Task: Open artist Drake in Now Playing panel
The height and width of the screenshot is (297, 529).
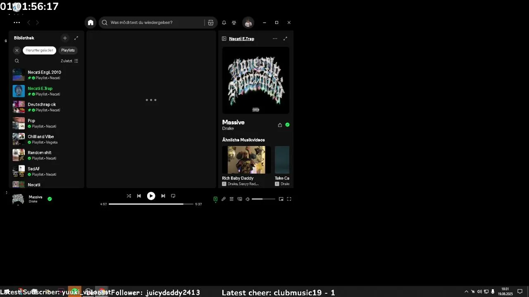Action: pyautogui.click(x=228, y=129)
